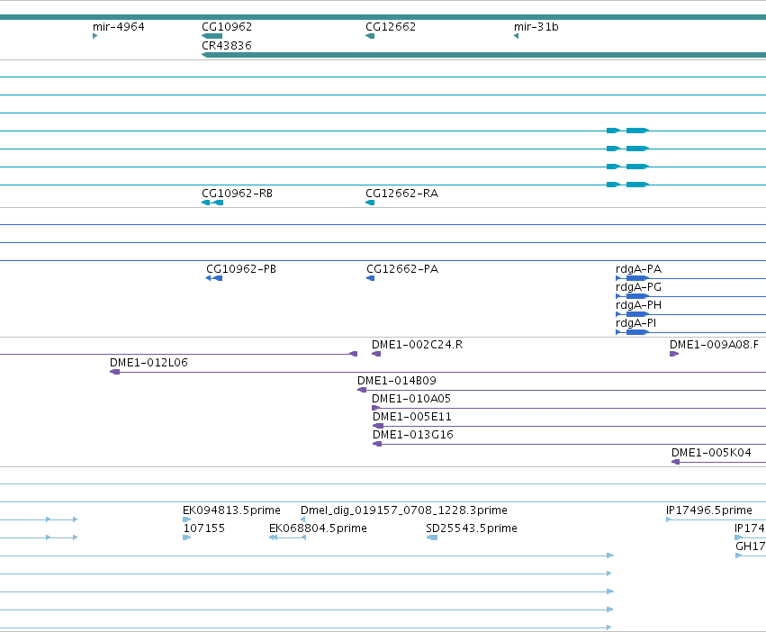Select the purple arrow below DME1-009A08.F
This screenshot has height=632, width=766.
(x=674, y=354)
